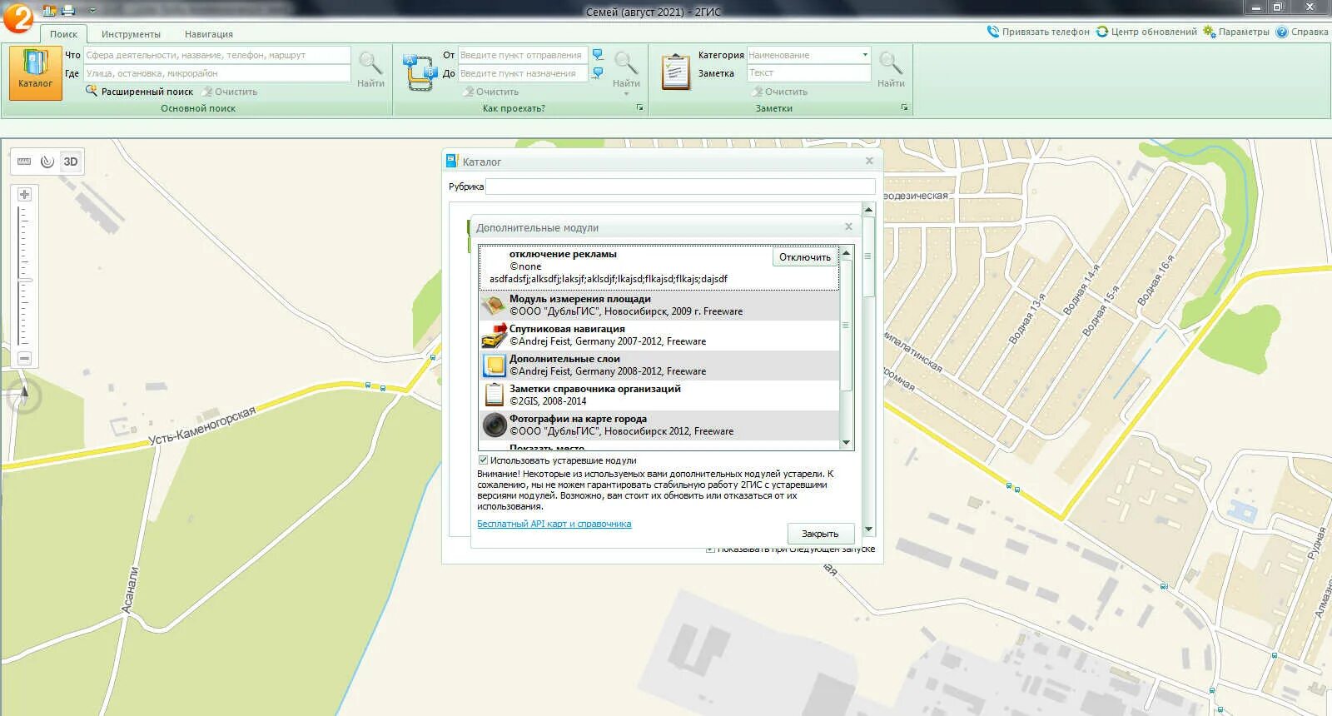
Task: Zoom out with the map minus button
Action: [25, 358]
